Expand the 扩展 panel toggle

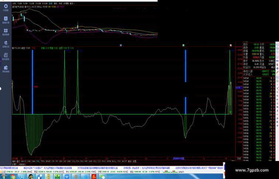(x=15, y=164)
